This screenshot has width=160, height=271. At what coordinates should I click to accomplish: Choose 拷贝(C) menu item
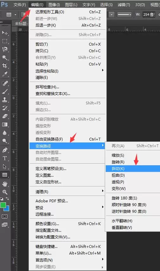coord(68,51)
